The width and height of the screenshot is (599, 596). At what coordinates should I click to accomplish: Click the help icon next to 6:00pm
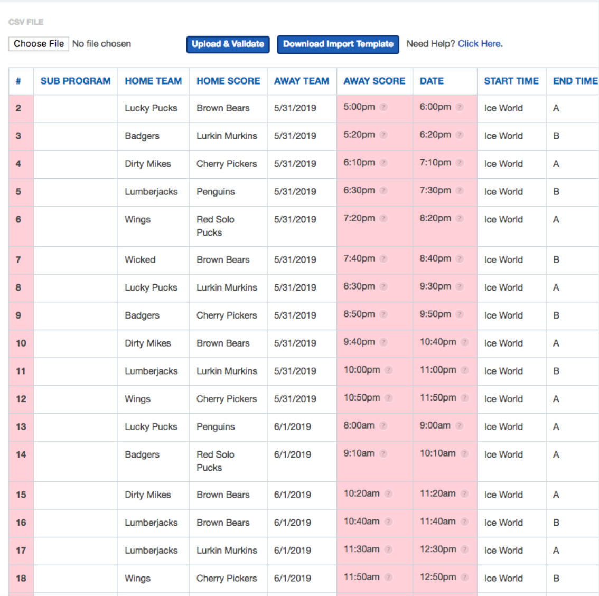click(x=460, y=107)
